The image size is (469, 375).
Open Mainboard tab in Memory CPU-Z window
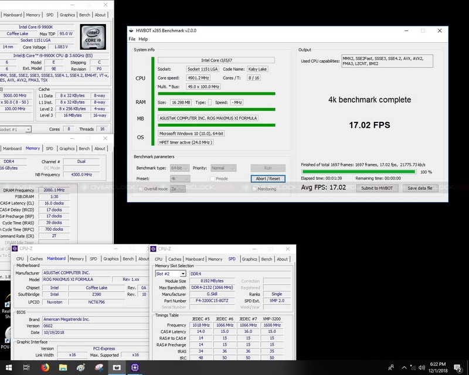(12, 148)
